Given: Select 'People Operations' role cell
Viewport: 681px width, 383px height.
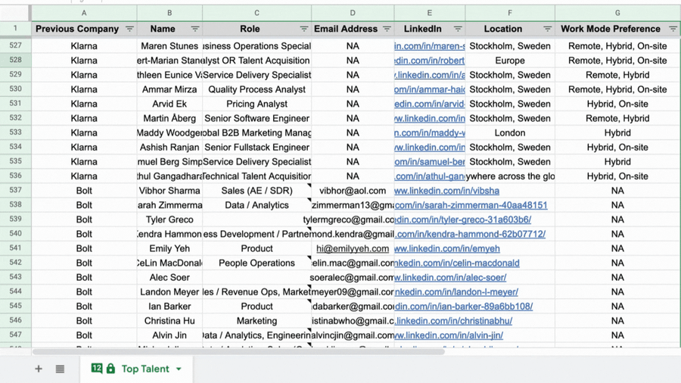Looking at the screenshot, I should coord(257,263).
